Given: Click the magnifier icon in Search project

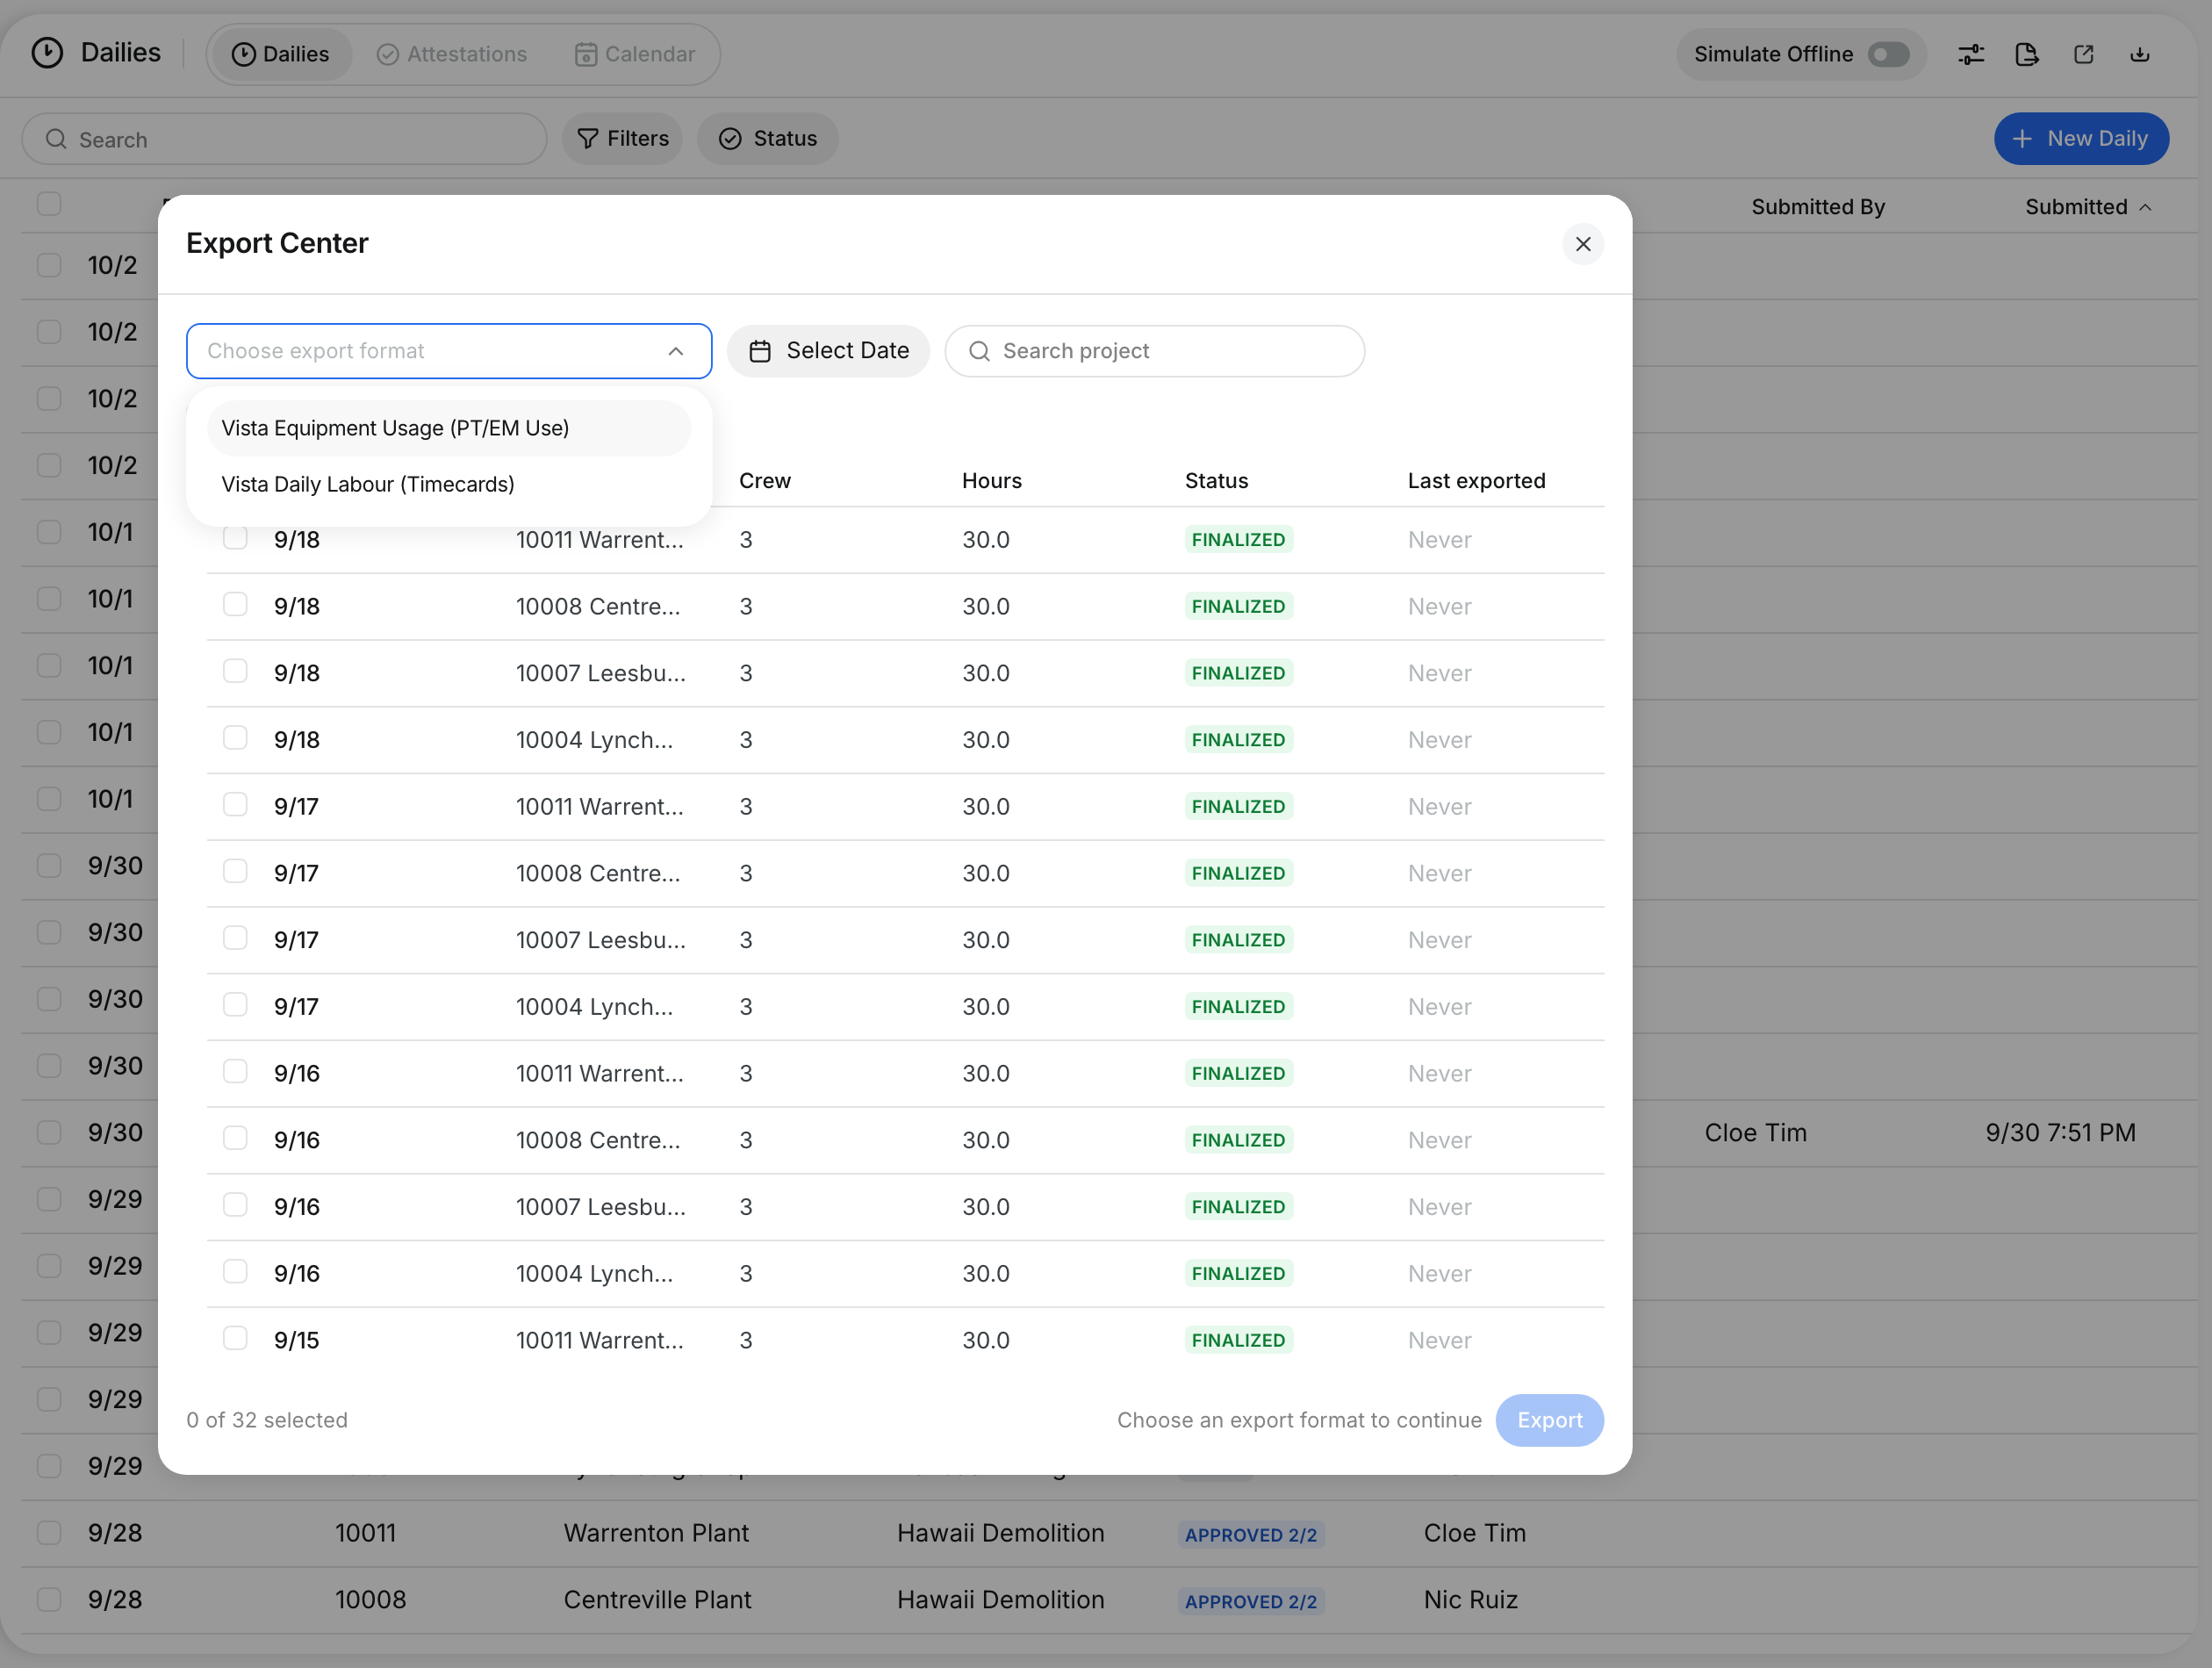Looking at the screenshot, I should pos(980,351).
